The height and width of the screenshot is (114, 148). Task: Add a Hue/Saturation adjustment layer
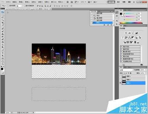(x=126, y=38)
